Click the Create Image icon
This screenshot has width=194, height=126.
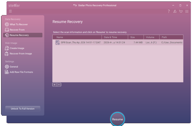point(7,48)
